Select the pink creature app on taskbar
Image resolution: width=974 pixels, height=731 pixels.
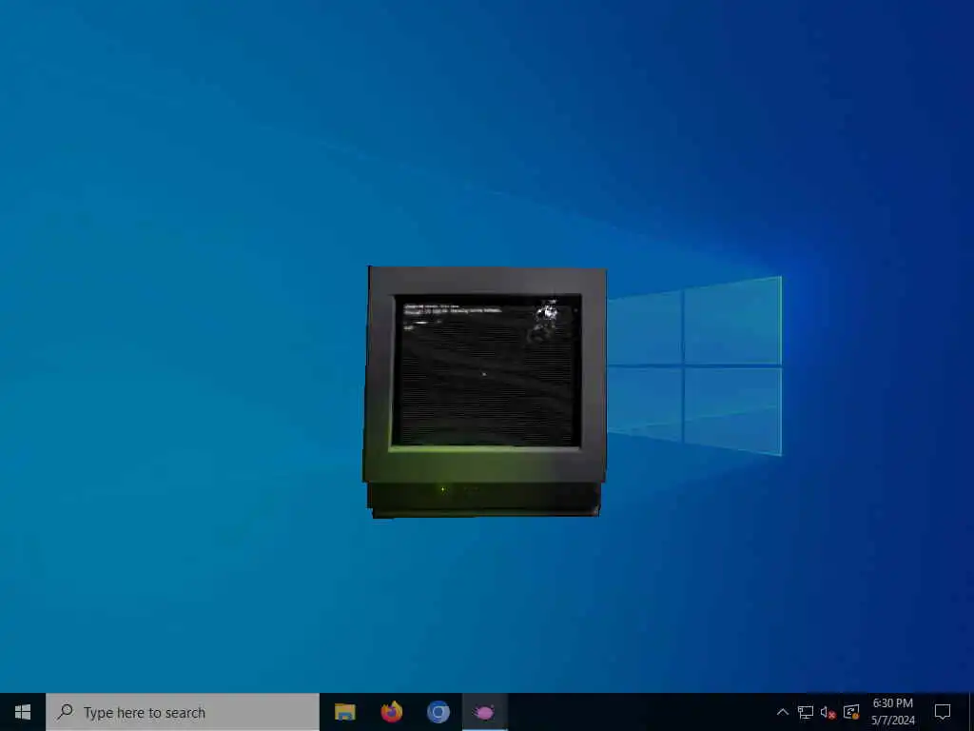484,712
